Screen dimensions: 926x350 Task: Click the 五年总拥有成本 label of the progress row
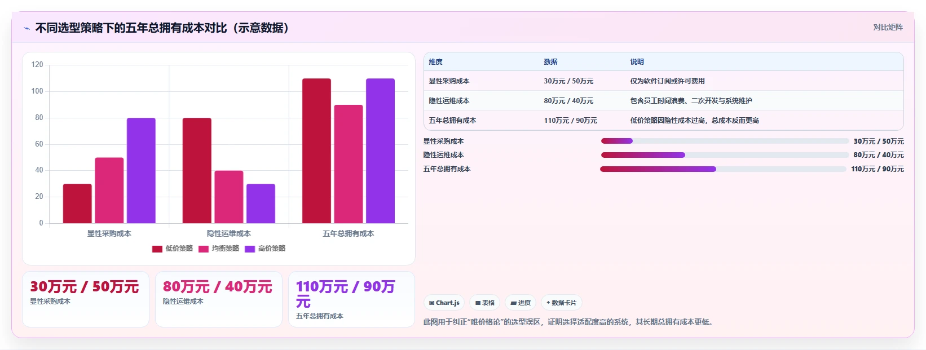pyautogui.click(x=447, y=169)
